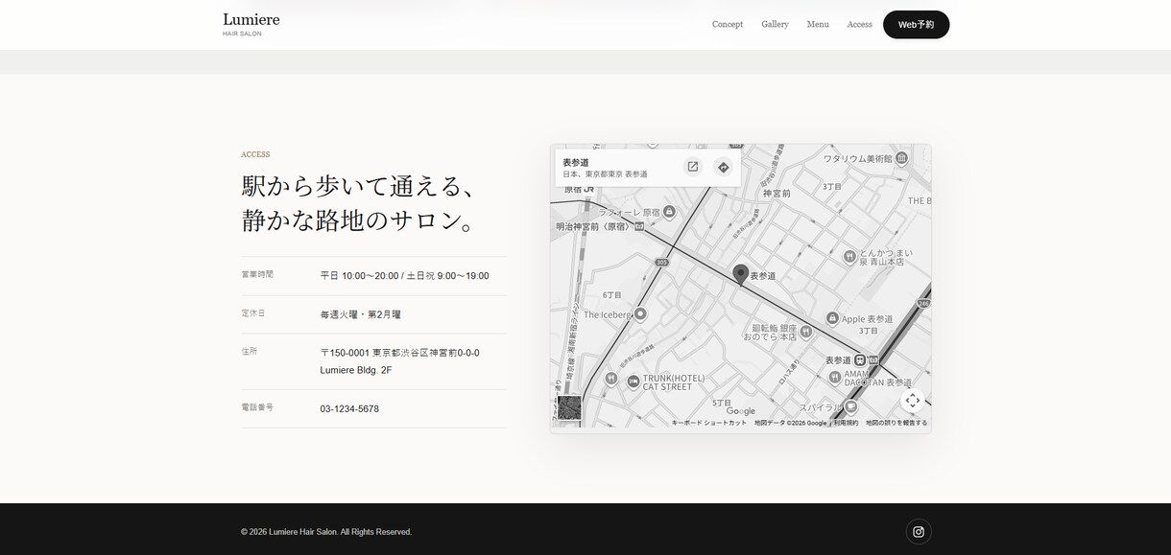
Task: Click the とんかつ まい泉 restaurant marker
Action: (x=849, y=256)
